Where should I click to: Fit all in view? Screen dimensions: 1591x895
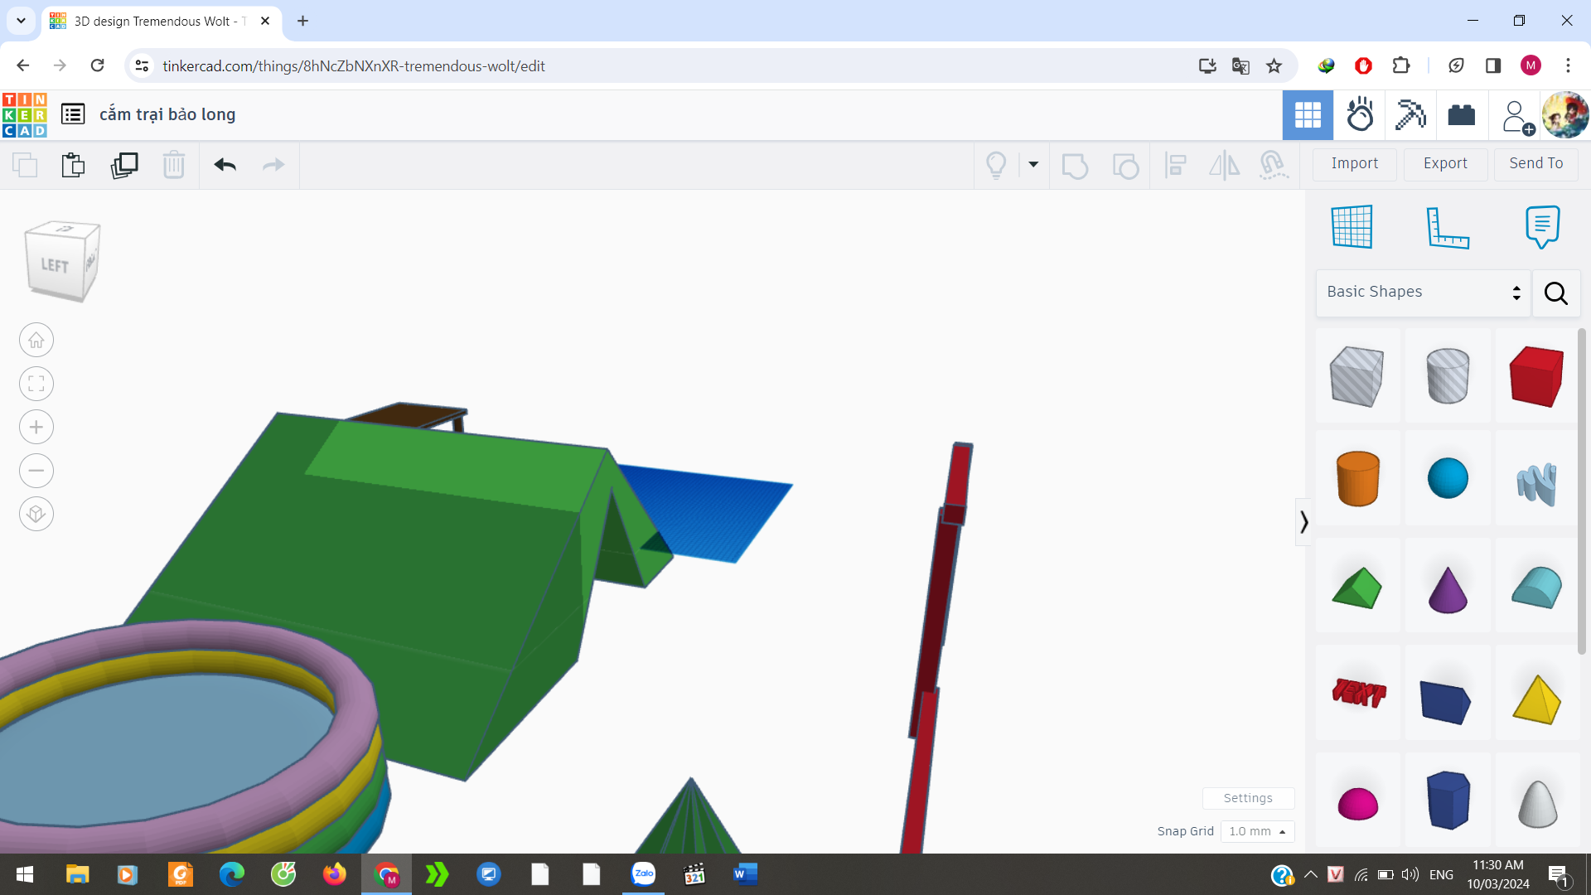click(x=36, y=384)
